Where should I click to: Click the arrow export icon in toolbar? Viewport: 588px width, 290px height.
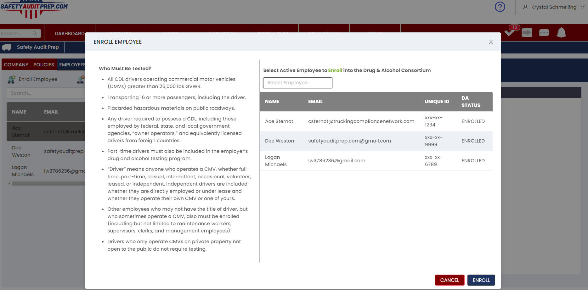pos(527,32)
